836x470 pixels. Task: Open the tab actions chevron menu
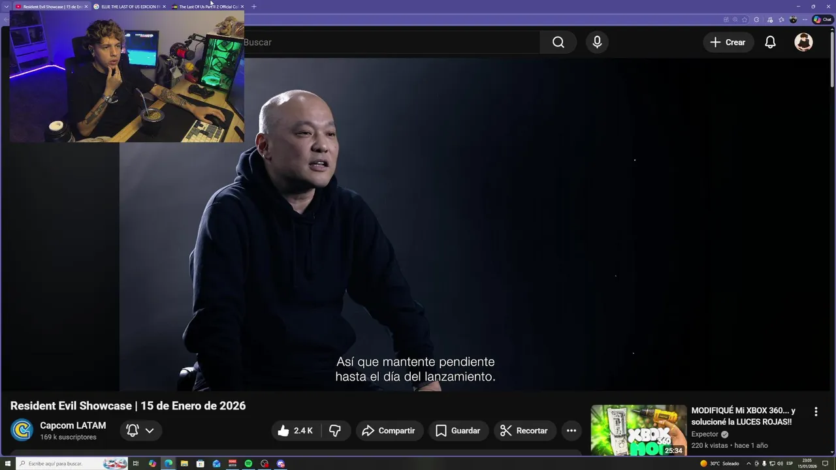click(x=6, y=7)
